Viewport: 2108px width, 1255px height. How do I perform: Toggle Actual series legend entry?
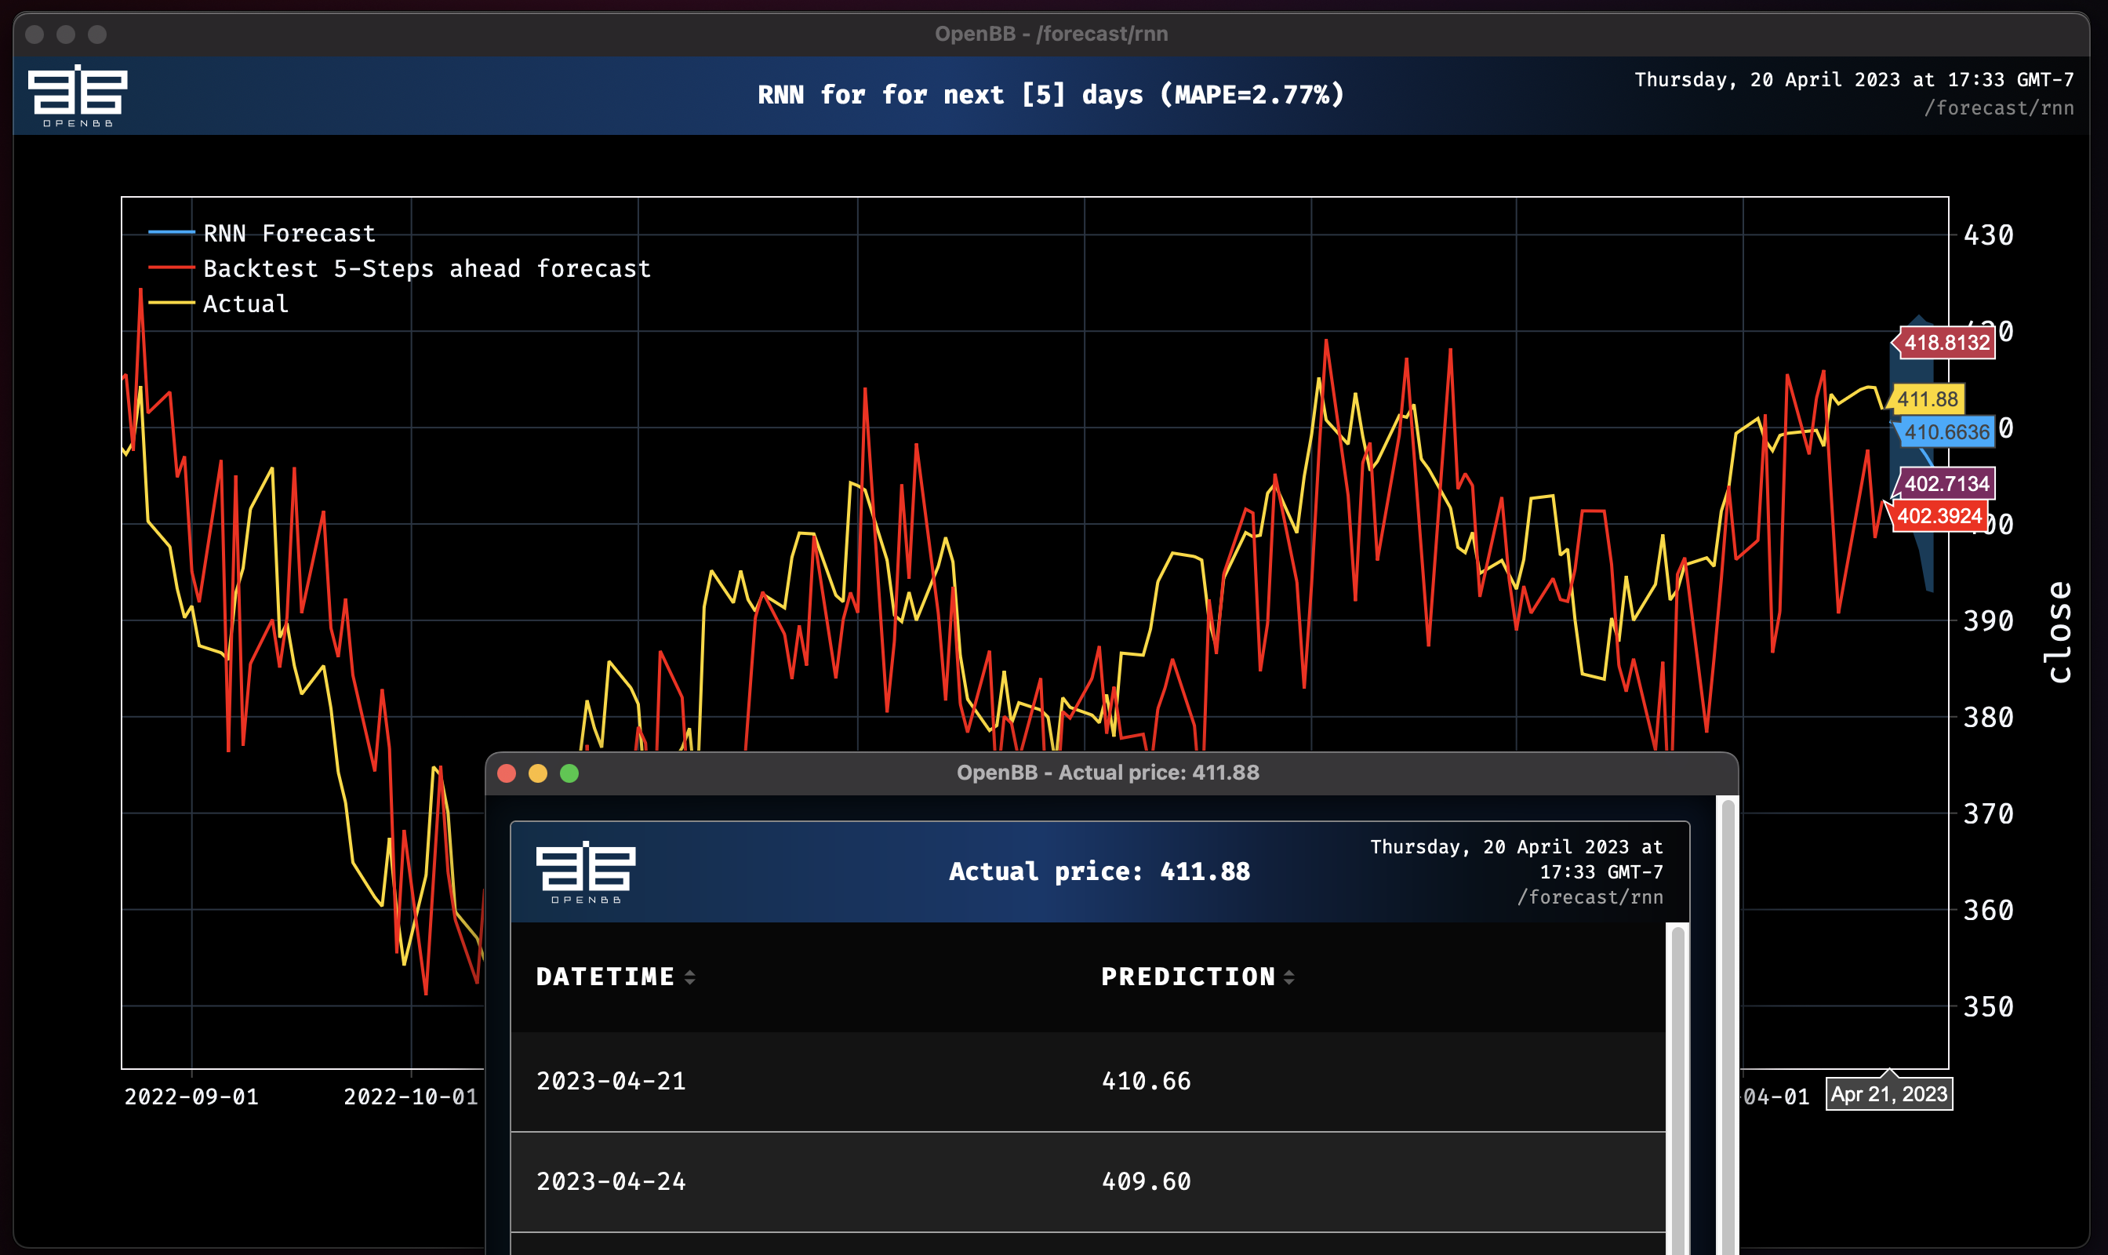point(218,304)
